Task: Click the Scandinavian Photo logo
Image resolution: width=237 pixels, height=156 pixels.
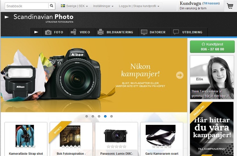Action: [44, 18]
